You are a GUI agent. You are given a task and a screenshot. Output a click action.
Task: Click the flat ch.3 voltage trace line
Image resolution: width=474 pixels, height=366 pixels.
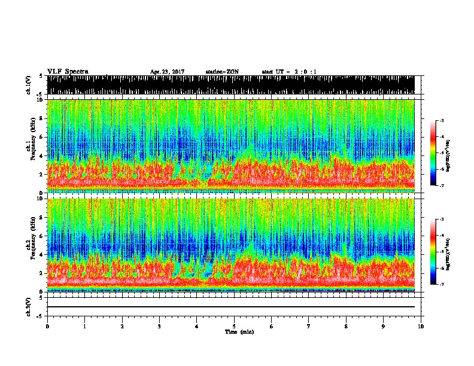coord(231,307)
